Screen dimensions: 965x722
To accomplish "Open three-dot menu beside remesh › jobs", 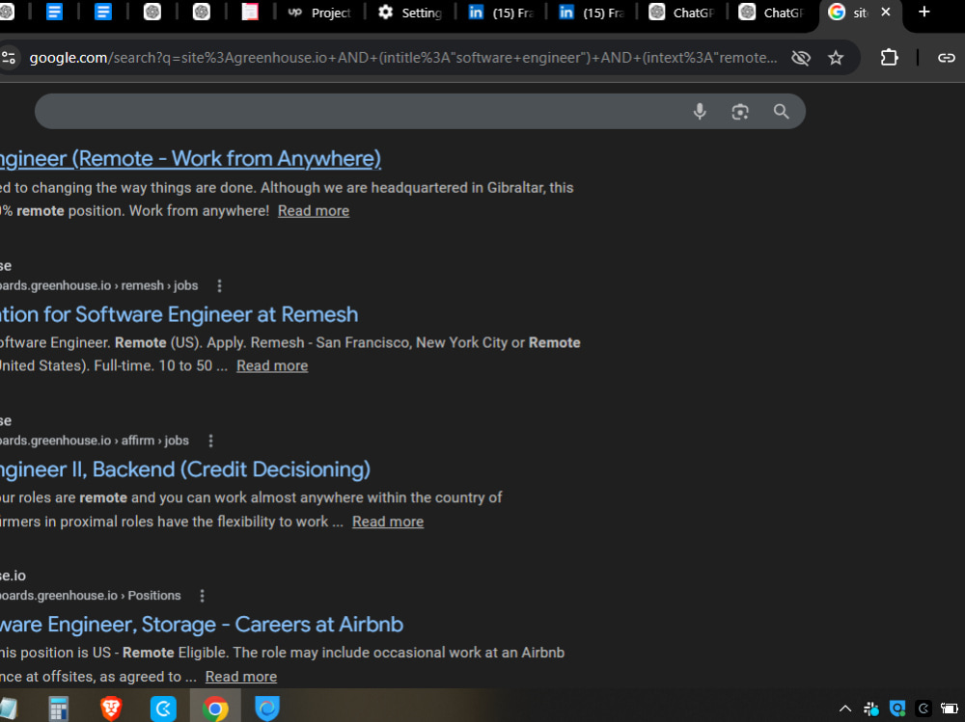I will point(219,286).
